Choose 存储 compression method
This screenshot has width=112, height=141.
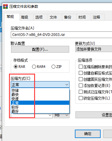(40, 90)
